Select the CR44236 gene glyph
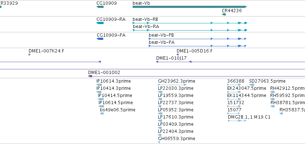Screen dimensions: 305x144 (224, 14)
